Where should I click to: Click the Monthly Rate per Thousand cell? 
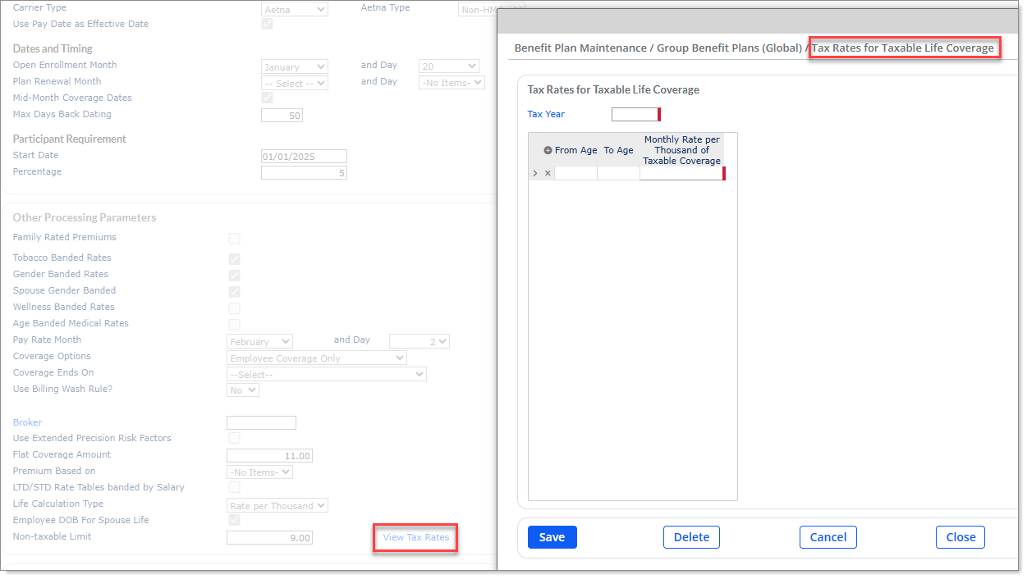coord(681,173)
